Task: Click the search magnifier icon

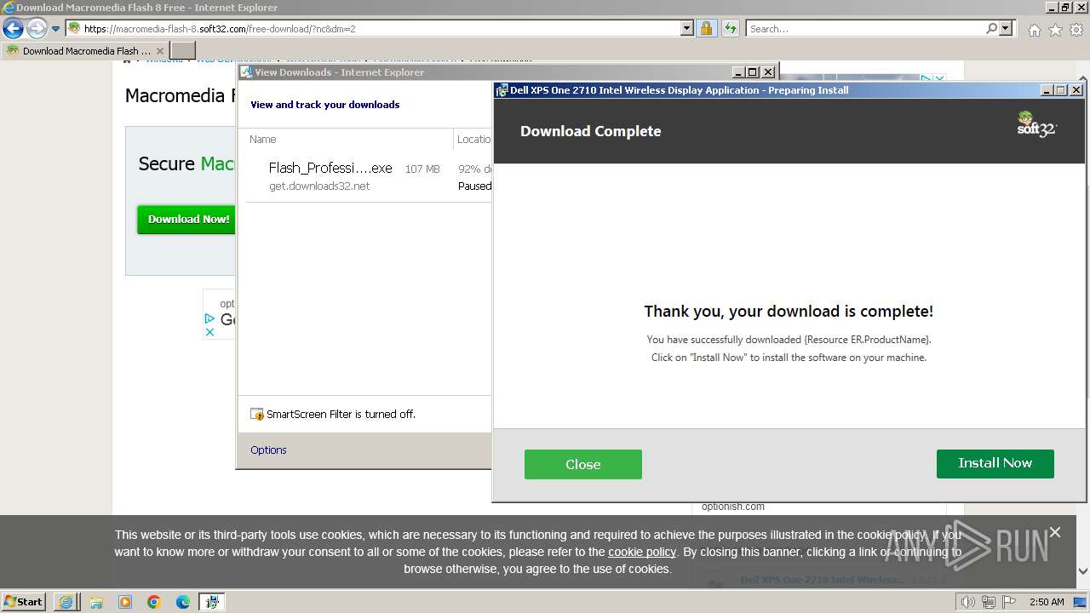Action: tap(991, 28)
